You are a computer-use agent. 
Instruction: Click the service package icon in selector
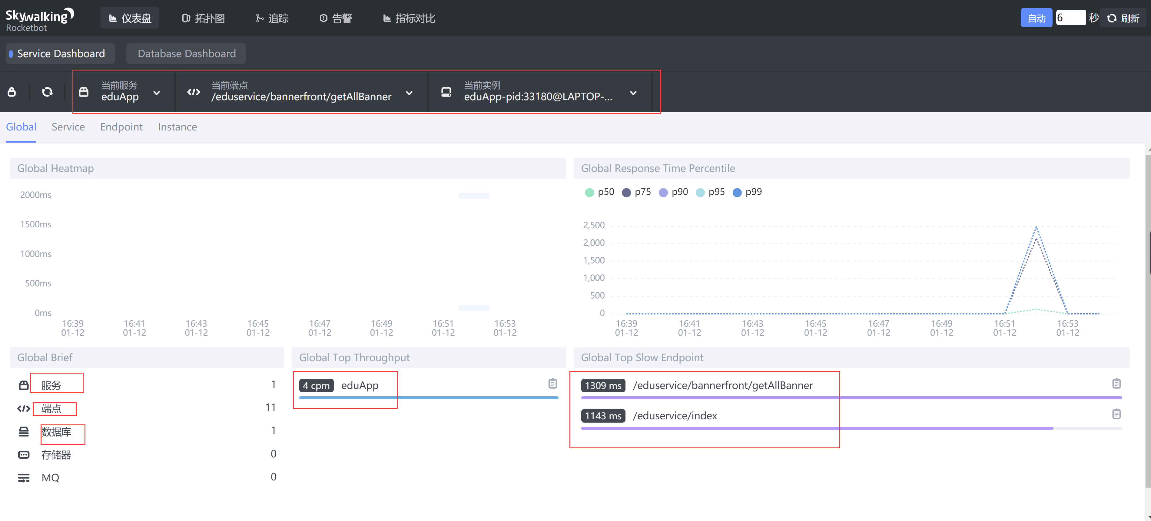pos(84,92)
